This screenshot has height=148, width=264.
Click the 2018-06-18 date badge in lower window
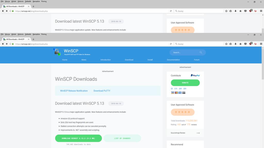click(x=116, y=104)
